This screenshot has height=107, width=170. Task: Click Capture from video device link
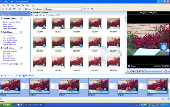(12, 22)
